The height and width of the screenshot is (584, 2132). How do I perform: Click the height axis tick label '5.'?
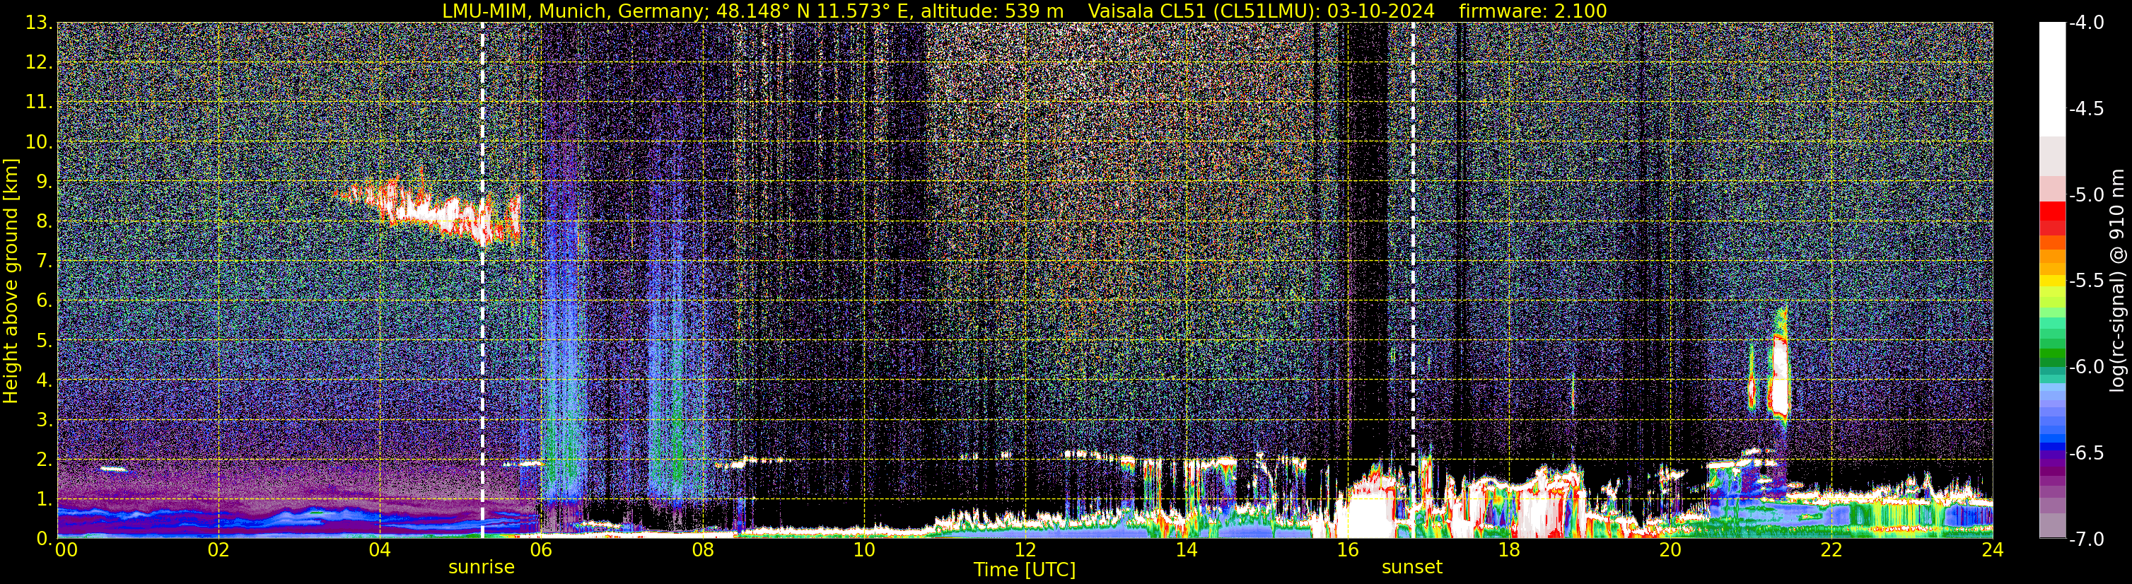coord(44,341)
